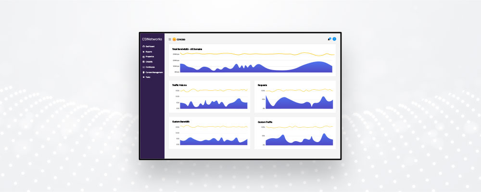Screen dimensions: 481x192
Task: Click the notification icon beside the avatar
Action: pyautogui.click(x=329, y=39)
